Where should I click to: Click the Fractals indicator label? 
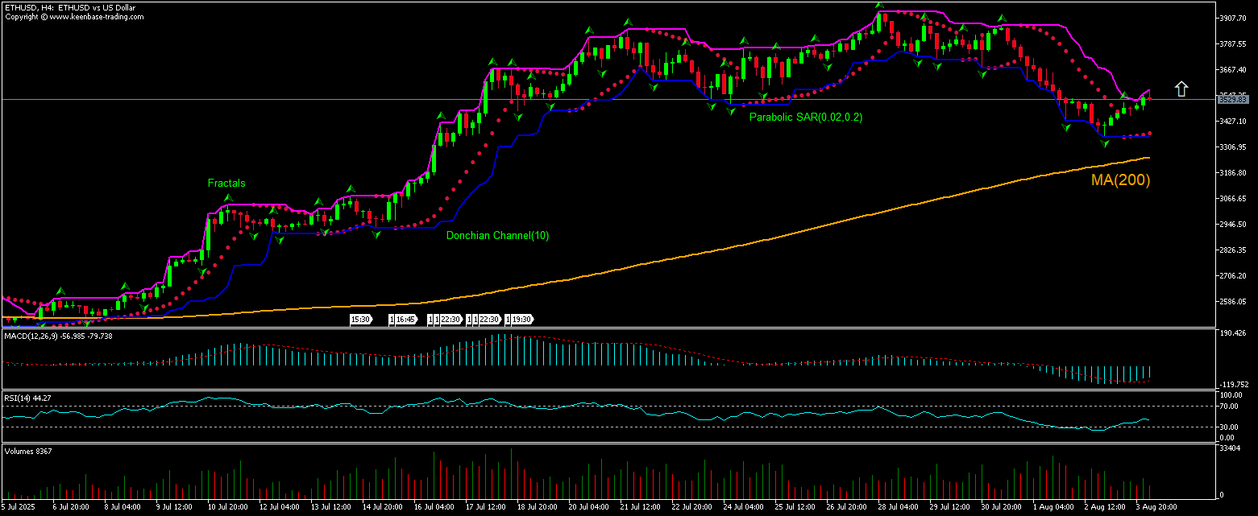tap(226, 184)
